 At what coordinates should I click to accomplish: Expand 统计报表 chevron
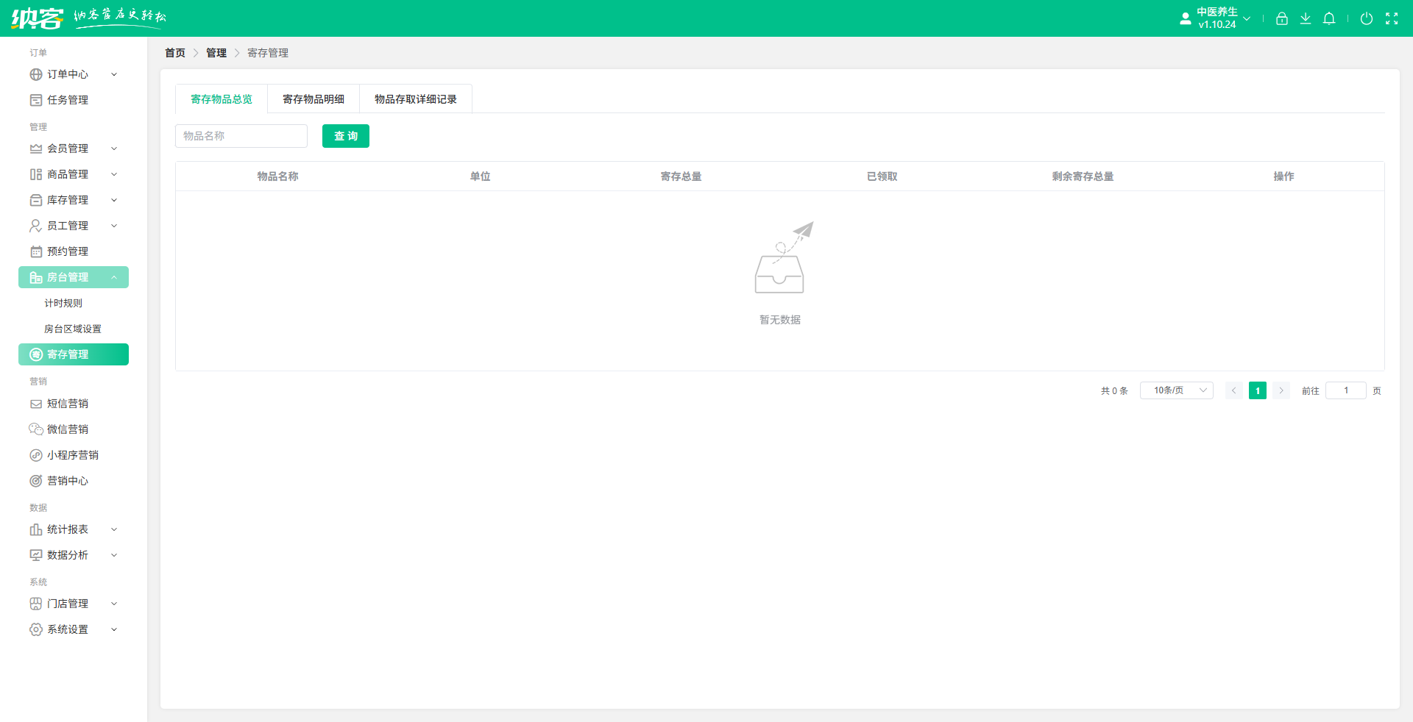[114, 529]
